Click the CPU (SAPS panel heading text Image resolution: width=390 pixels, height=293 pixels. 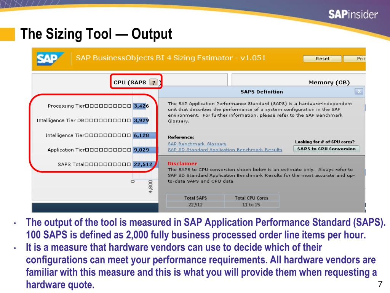(x=129, y=82)
